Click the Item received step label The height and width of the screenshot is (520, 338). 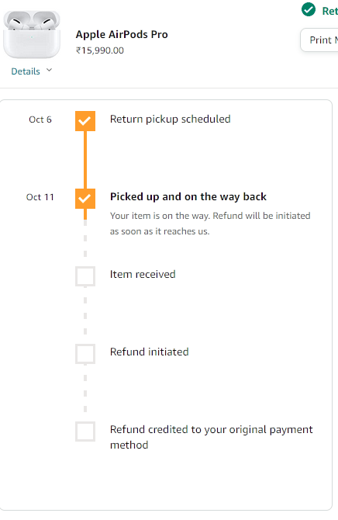point(143,274)
